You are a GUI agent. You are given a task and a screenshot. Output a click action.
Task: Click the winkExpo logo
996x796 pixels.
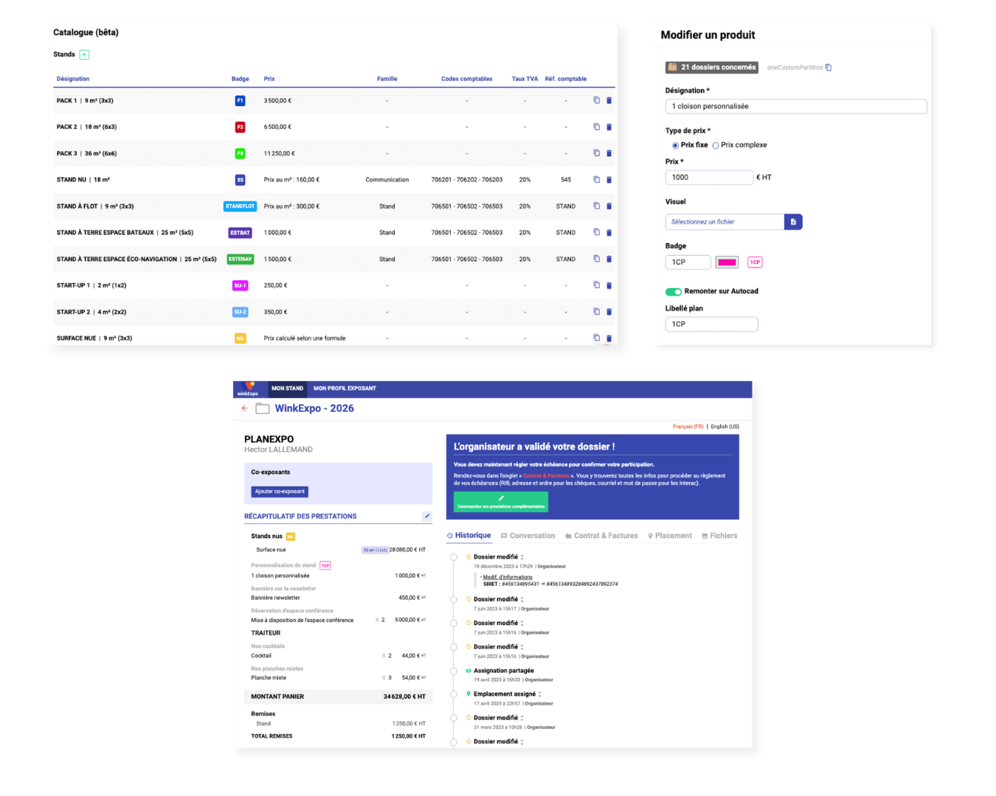coord(249,388)
